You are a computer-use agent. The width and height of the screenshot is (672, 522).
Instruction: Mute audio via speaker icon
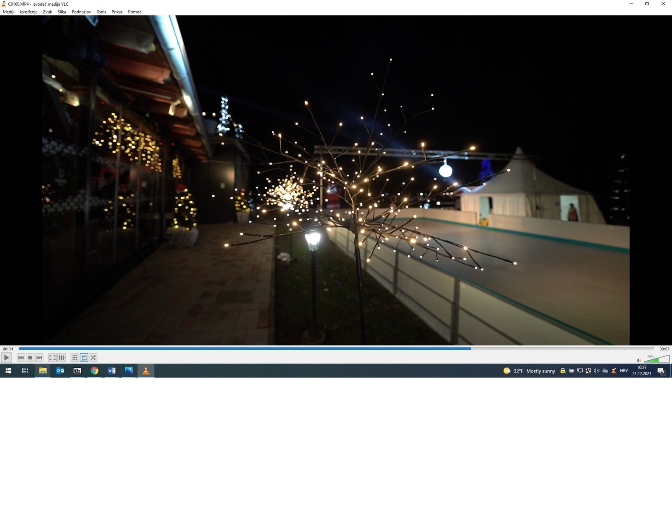tap(639, 360)
